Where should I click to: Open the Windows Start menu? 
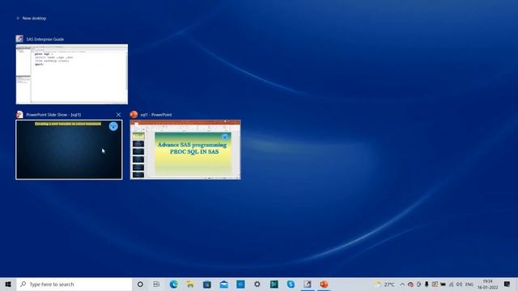pos(8,284)
